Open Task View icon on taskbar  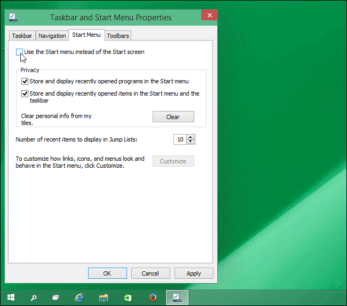click(56, 297)
